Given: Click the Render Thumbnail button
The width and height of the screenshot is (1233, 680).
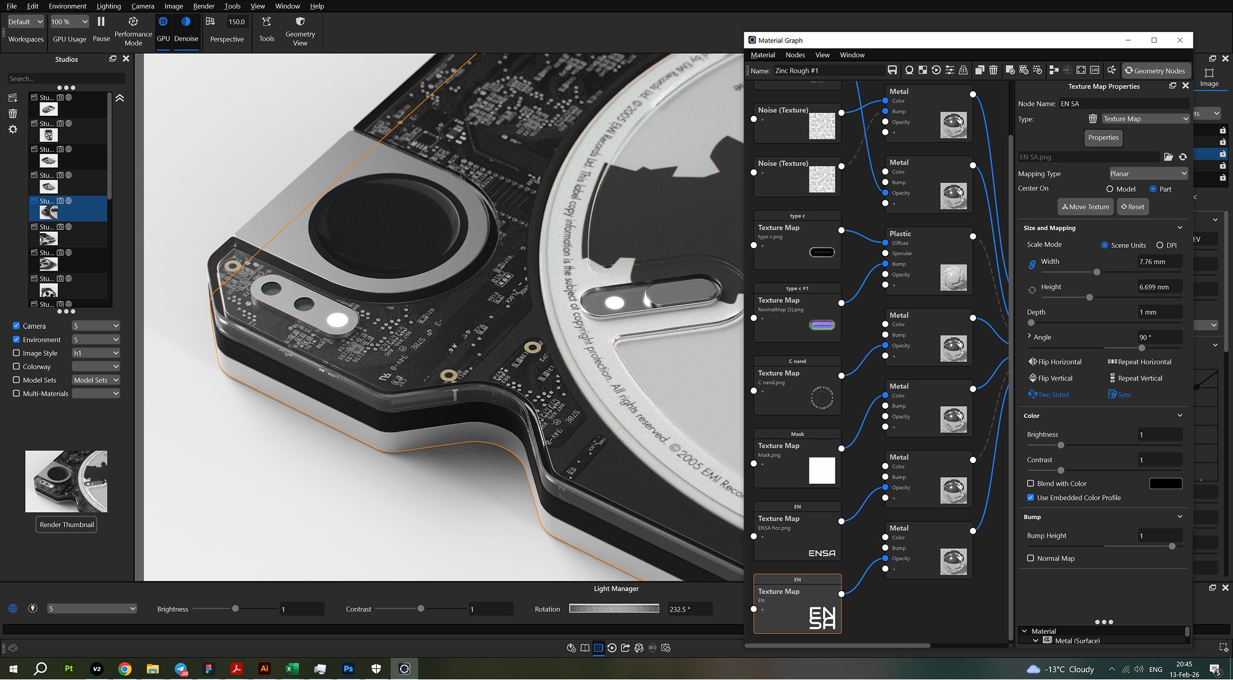Looking at the screenshot, I should pyautogui.click(x=67, y=525).
